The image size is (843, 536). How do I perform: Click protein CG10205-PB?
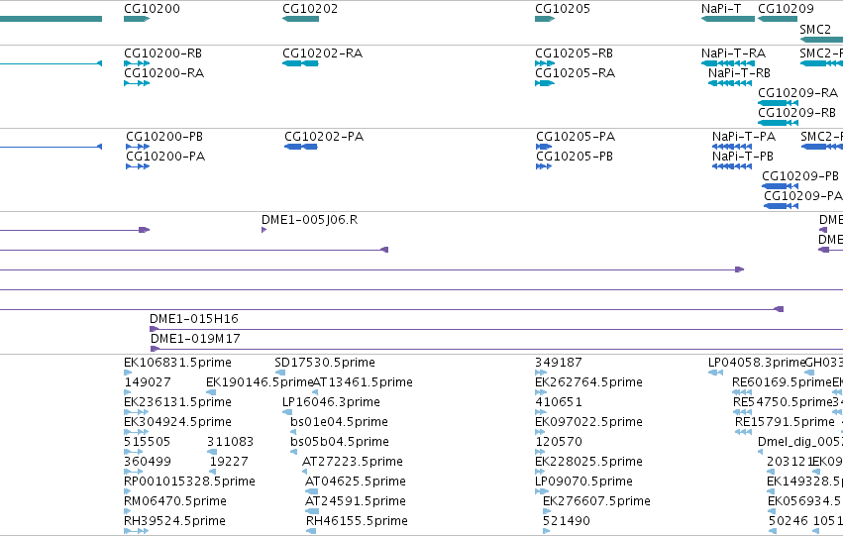coord(575,157)
